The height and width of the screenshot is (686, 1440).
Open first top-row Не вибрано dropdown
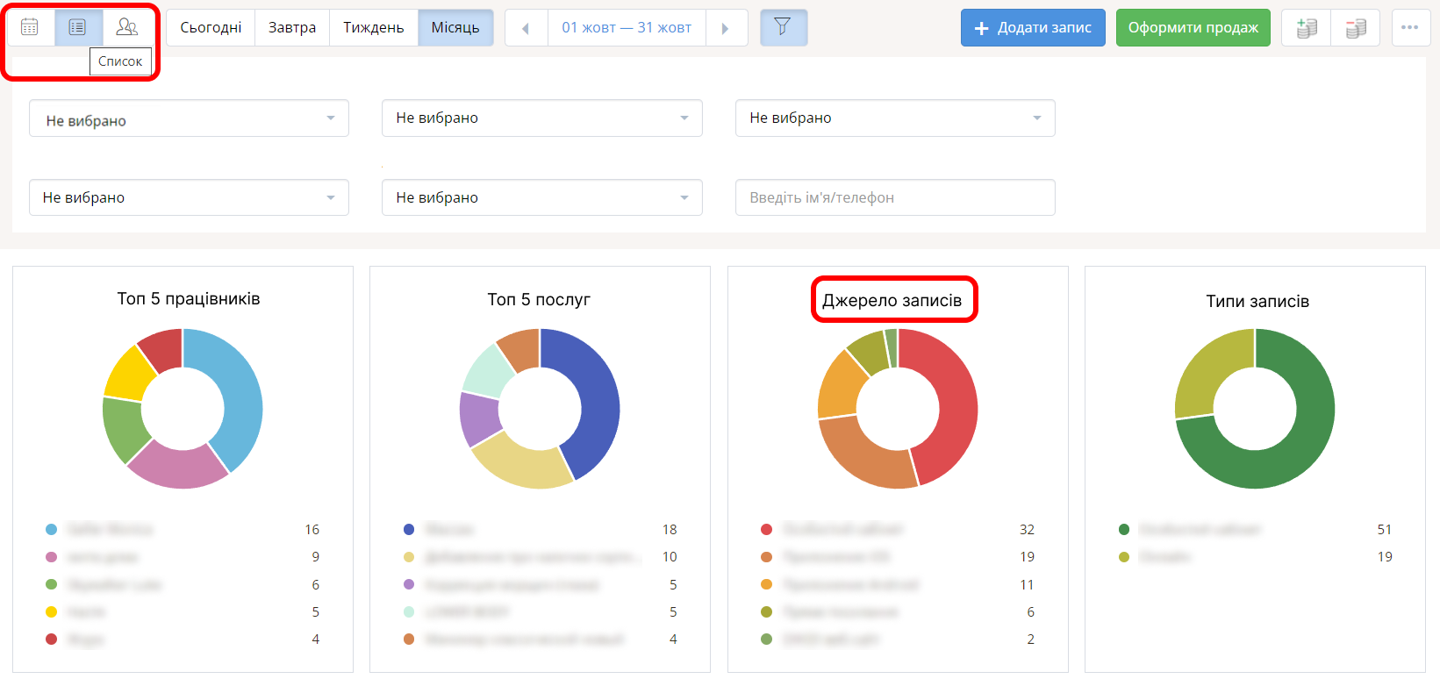(189, 118)
